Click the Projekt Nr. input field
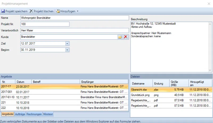Image resolution: width=213 pixels, height=123 pixels. click(45, 24)
